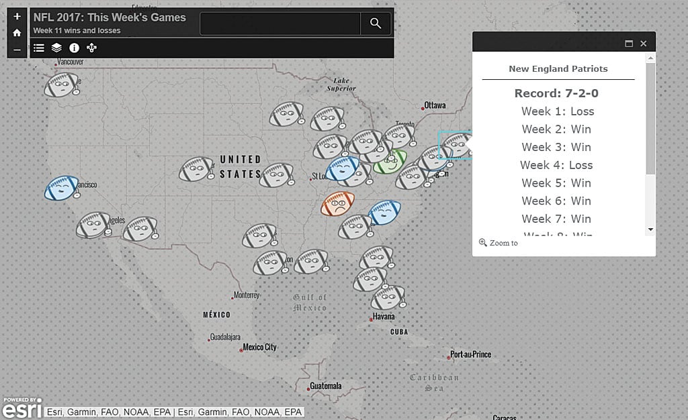Show the map info details

click(x=74, y=48)
